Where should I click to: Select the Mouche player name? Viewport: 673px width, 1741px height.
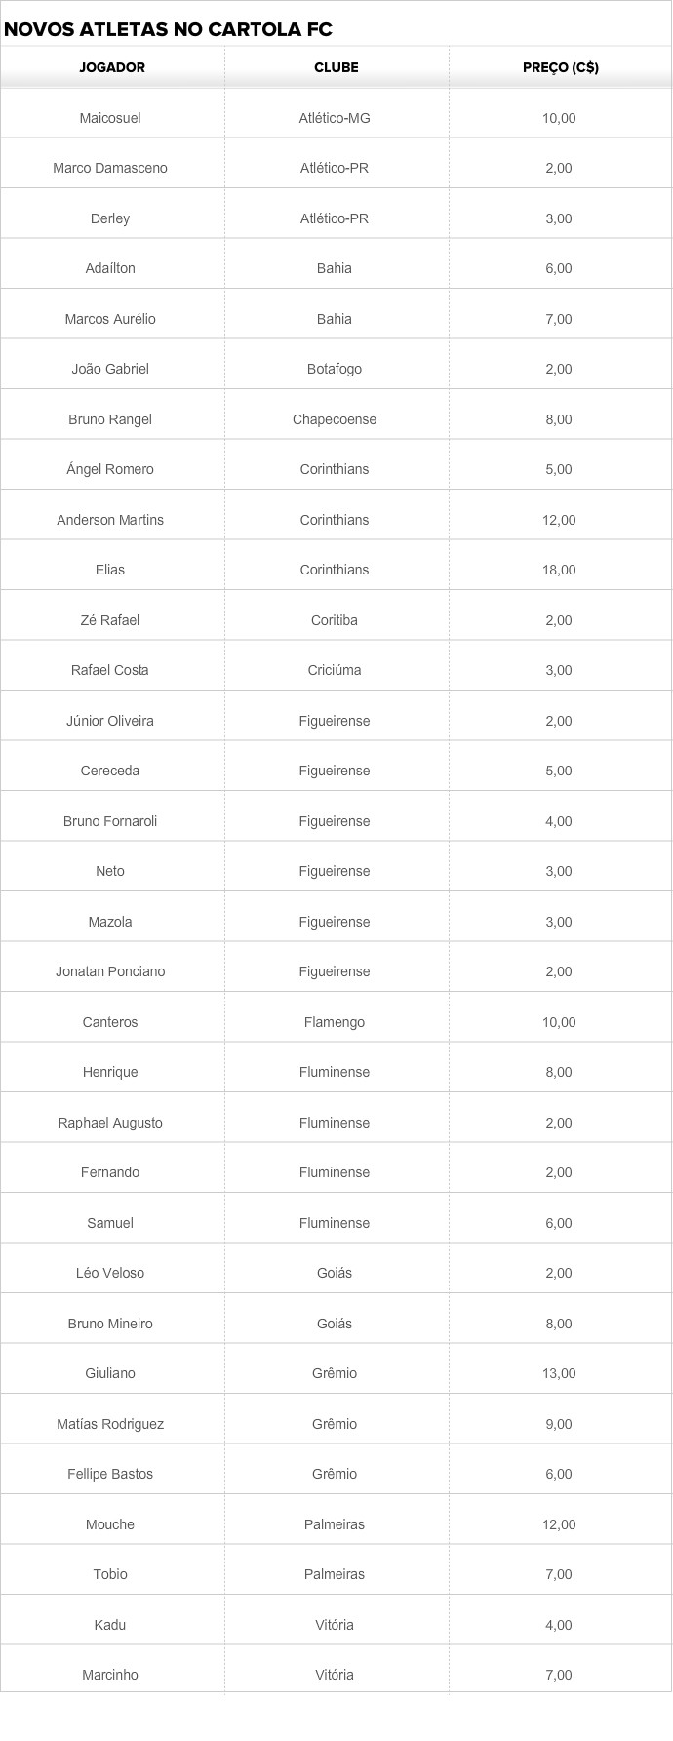pyautogui.click(x=110, y=1524)
